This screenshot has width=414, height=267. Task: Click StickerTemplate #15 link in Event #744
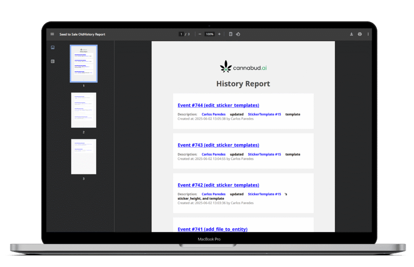tap(264, 114)
